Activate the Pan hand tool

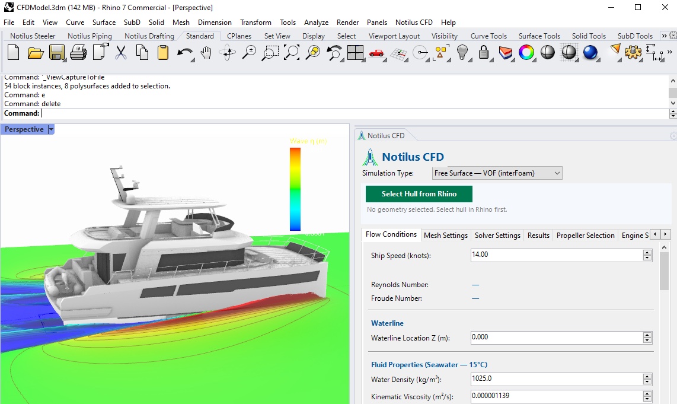(x=207, y=53)
